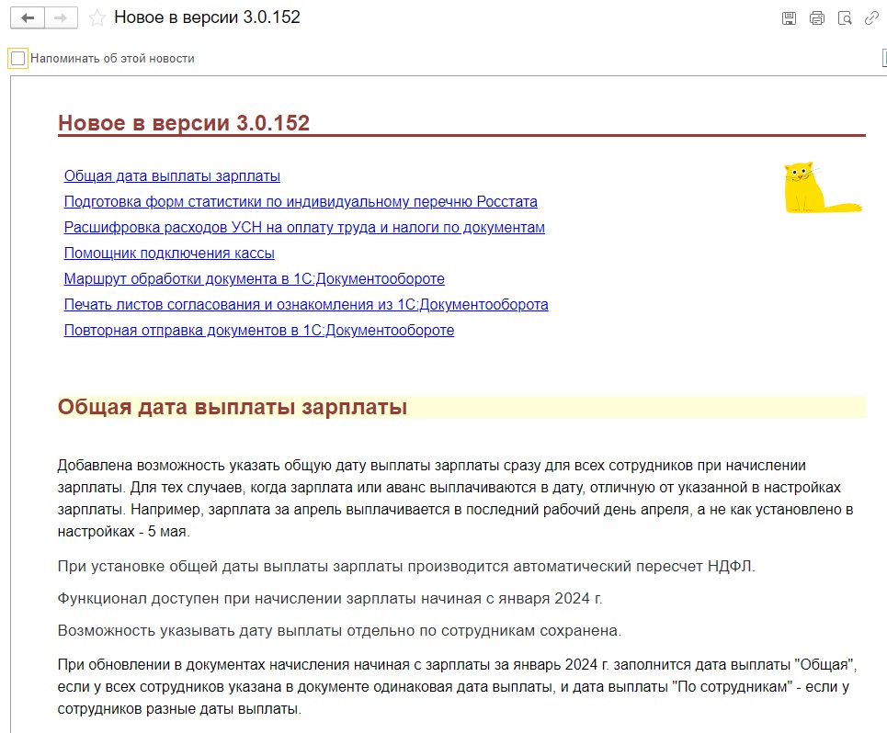Open link 'Повторная отправка документов в 1С:Документообороте'
The height and width of the screenshot is (733, 887).
click(259, 330)
